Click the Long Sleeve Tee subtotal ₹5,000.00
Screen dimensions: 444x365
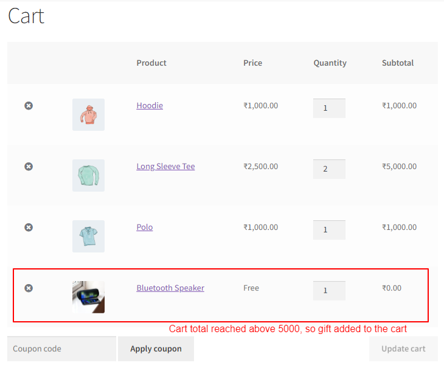pyautogui.click(x=399, y=167)
